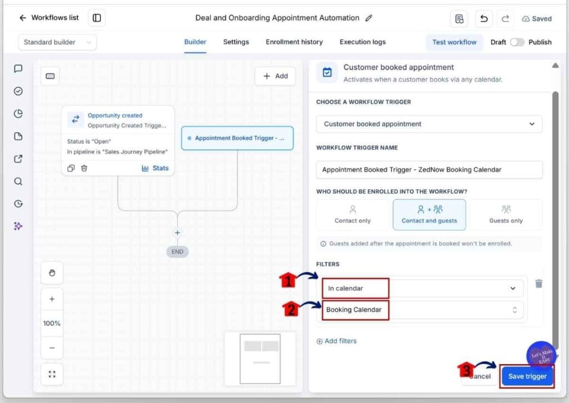Toggle the sidebar panel icon
Image resolution: width=569 pixels, height=403 pixels.
click(x=97, y=18)
